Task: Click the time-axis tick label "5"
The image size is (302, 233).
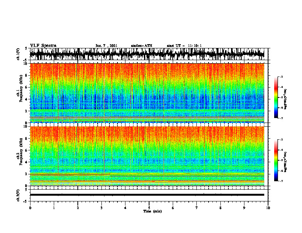Action: (x=149, y=208)
